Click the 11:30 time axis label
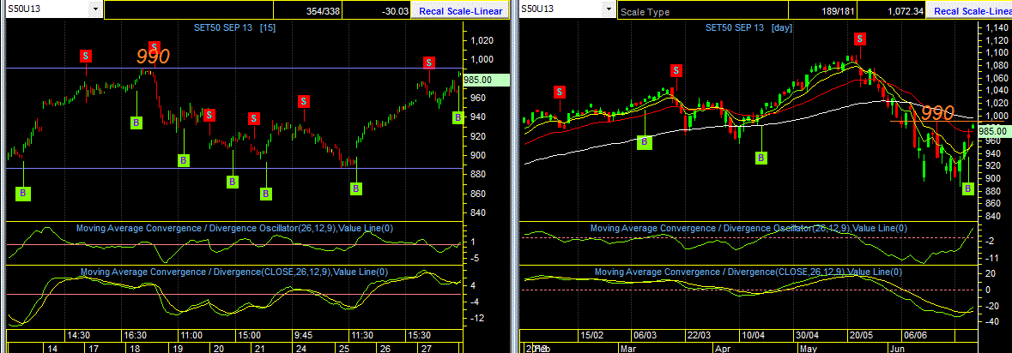Image resolution: width=1012 pixels, height=353 pixels. pos(362,336)
